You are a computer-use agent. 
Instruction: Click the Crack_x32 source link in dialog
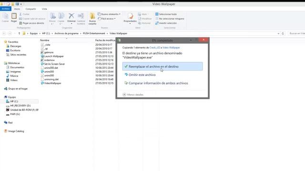click(154, 47)
